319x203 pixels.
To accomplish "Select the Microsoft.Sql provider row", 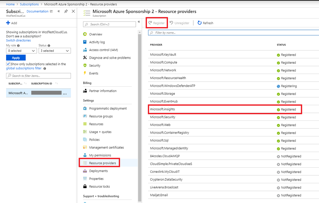I will click(233, 141).
